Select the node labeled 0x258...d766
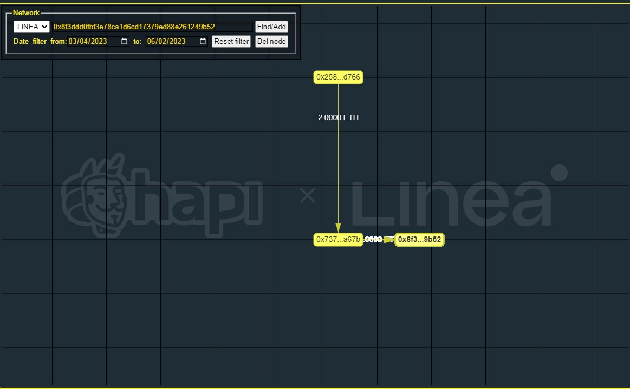 [338, 77]
